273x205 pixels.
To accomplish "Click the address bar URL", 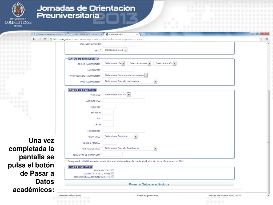I will point(98,39).
